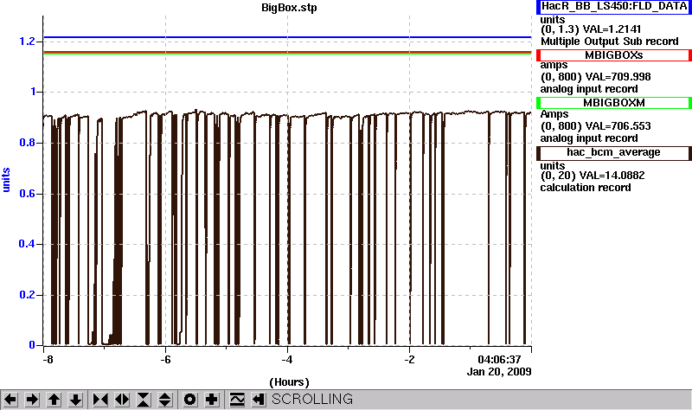
Task: Click the -2 x-axis tick label
Action: 409,360
